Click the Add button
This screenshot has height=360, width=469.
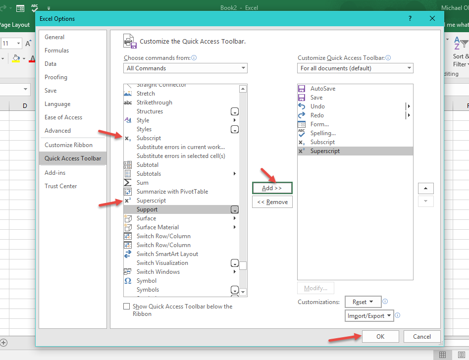click(x=272, y=188)
